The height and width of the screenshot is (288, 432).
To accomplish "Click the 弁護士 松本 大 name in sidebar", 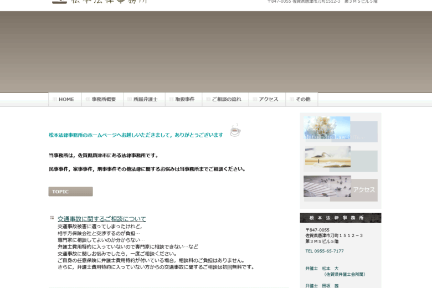I will pyautogui.click(x=322, y=268).
